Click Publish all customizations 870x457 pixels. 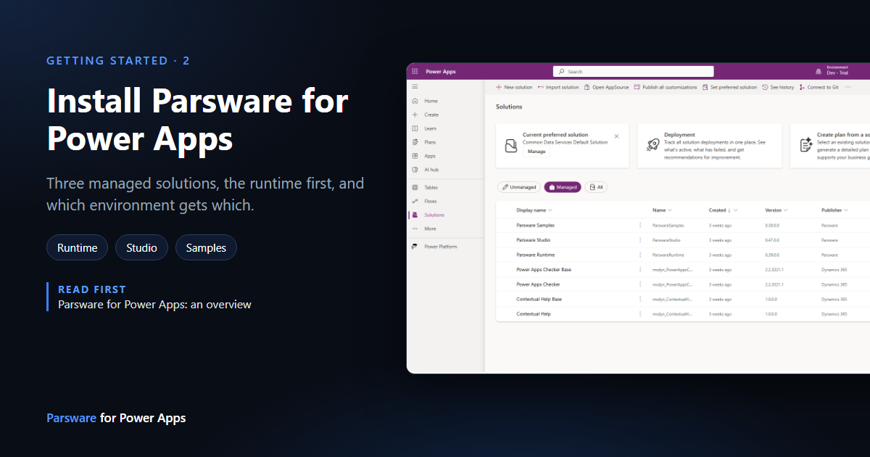point(666,87)
